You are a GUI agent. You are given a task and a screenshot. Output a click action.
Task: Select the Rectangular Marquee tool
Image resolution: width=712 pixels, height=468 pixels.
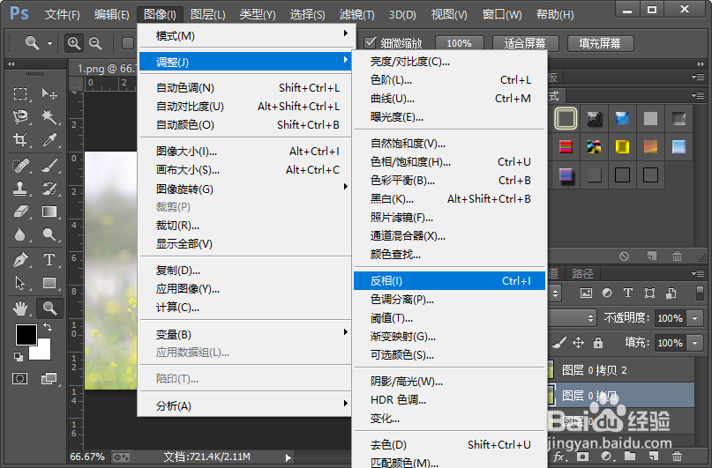(x=20, y=94)
